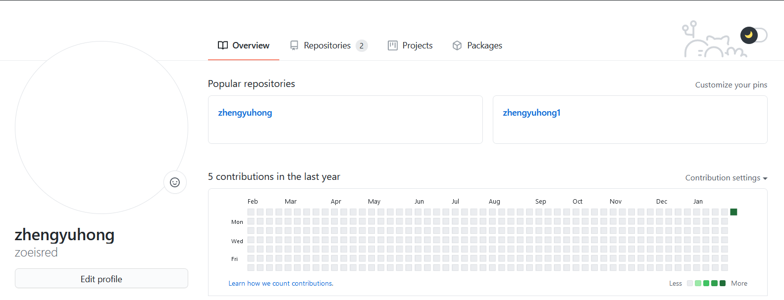Open the zhengyuhong1 repository link

pos(531,113)
